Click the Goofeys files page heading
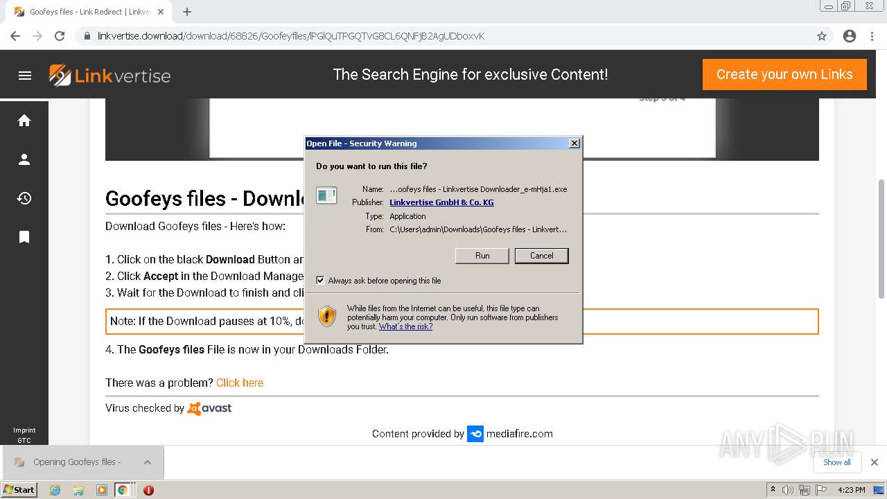 click(x=205, y=199)
